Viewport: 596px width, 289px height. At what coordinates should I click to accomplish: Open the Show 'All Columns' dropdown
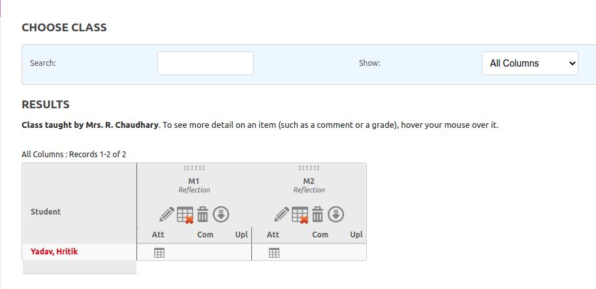pos(529,63)
